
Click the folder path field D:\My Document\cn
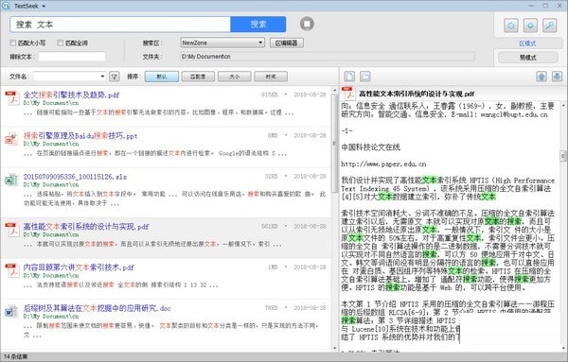(x=328, y=57)
